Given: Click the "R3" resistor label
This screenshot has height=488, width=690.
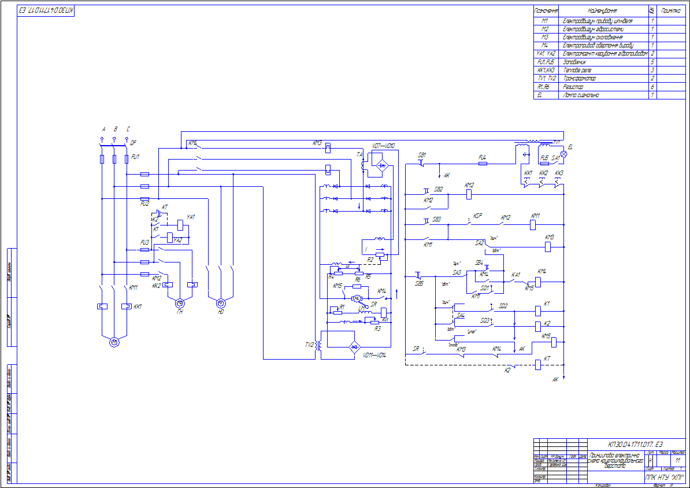Looking at the screenshot, I should (377, 329).
